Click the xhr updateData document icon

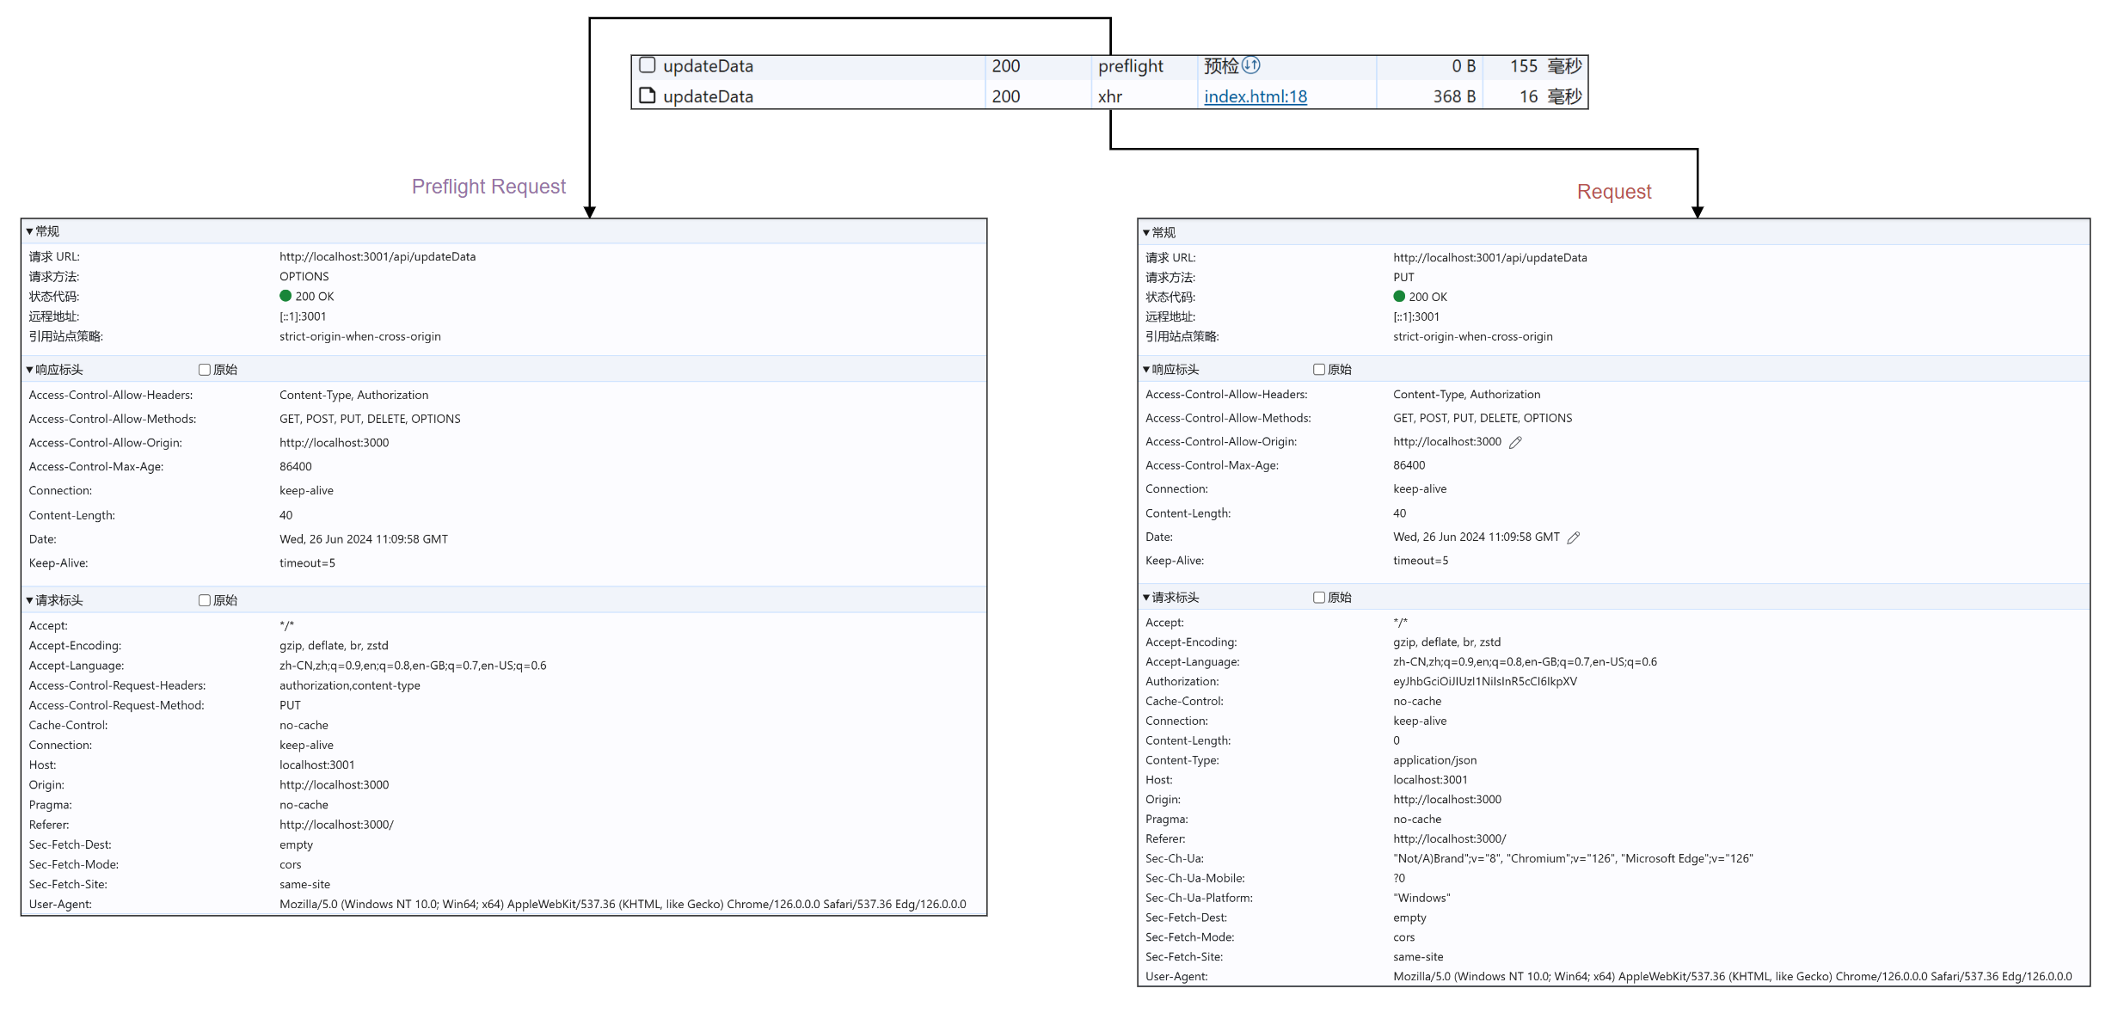coord(648,95)
